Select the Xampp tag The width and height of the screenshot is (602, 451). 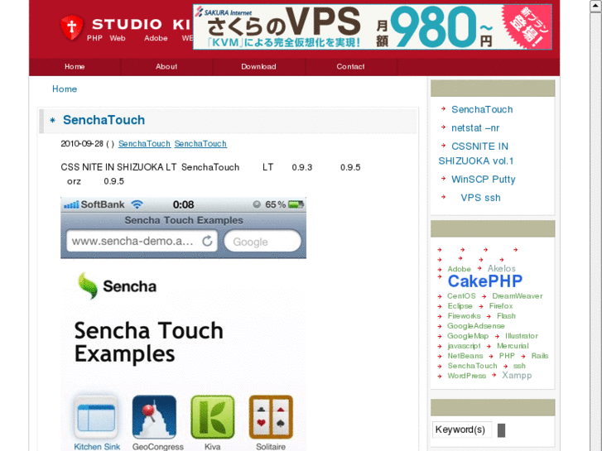[517, 376]
